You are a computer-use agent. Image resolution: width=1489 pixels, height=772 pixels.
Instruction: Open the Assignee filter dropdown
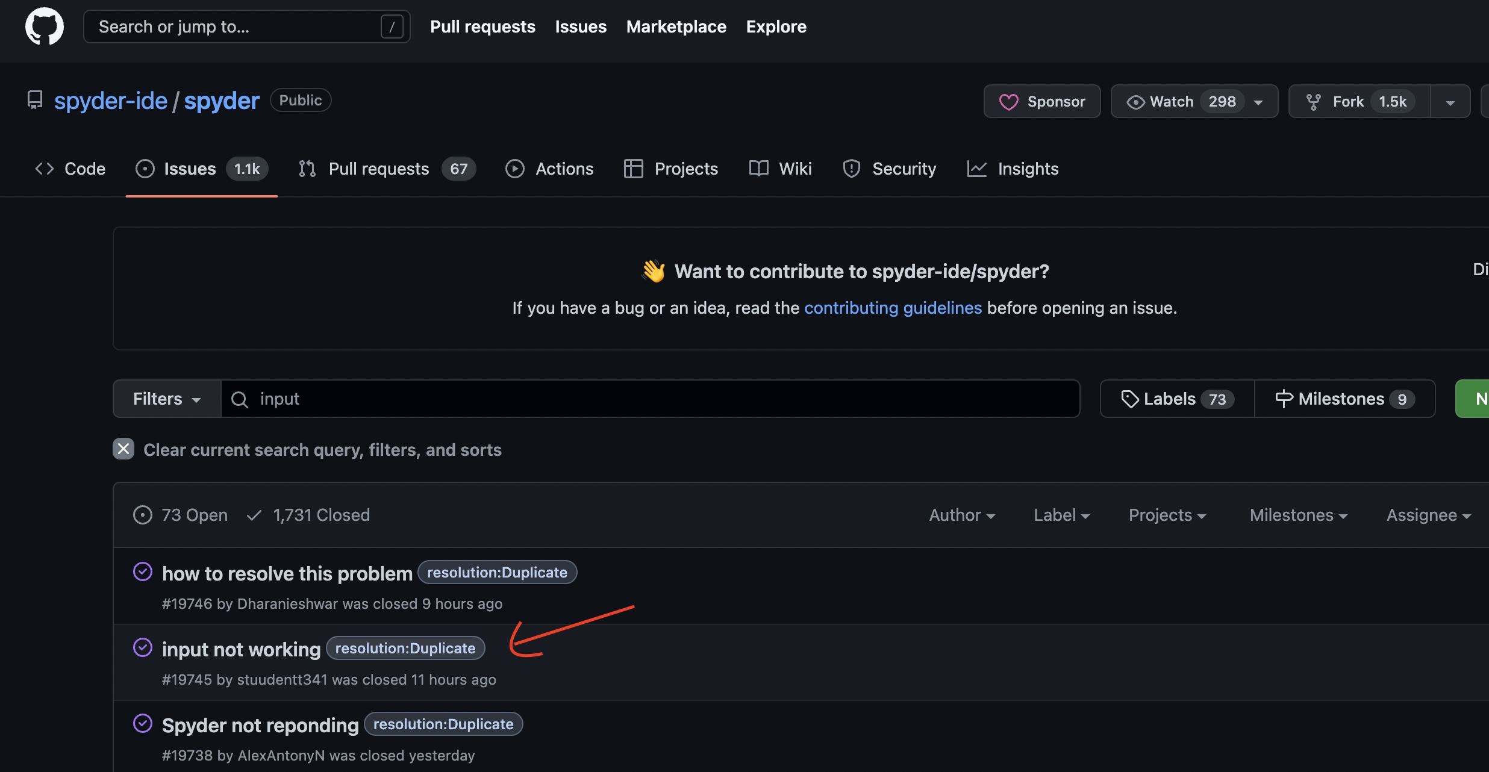click(1429, 515)
